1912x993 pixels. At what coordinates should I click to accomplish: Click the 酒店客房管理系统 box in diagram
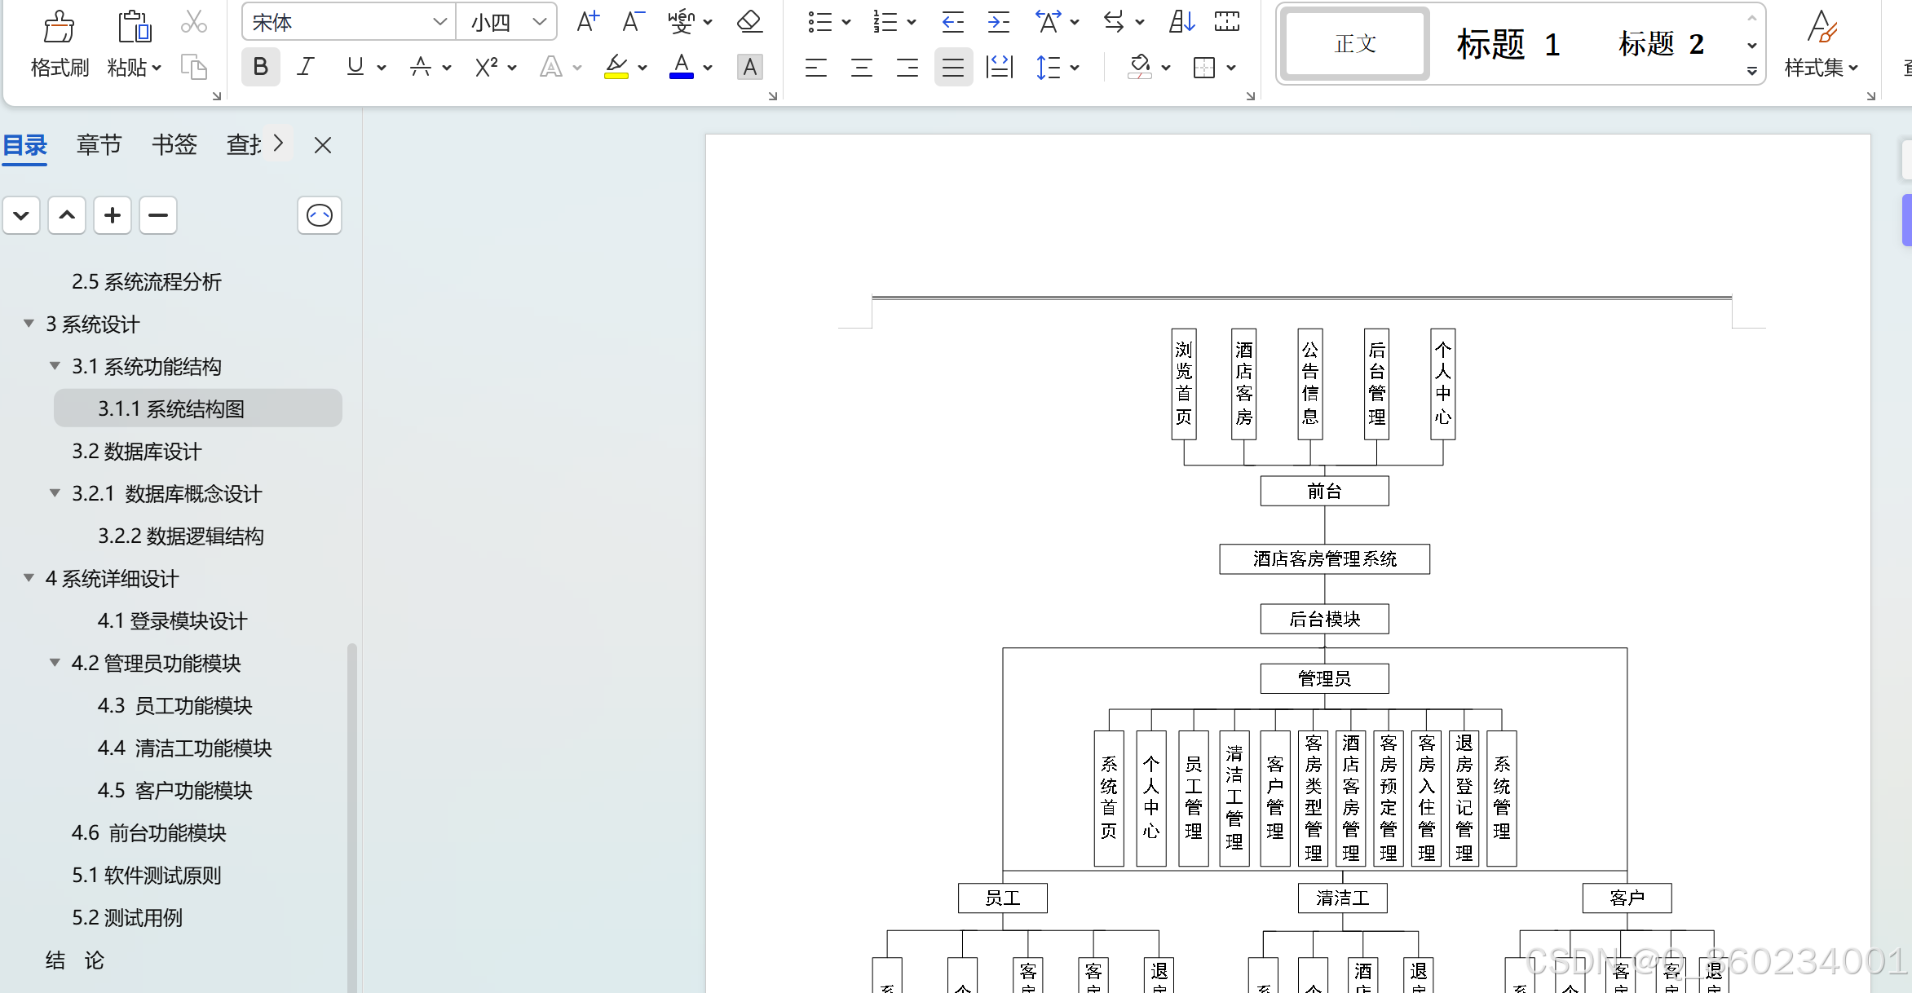tap(1324, 559)
